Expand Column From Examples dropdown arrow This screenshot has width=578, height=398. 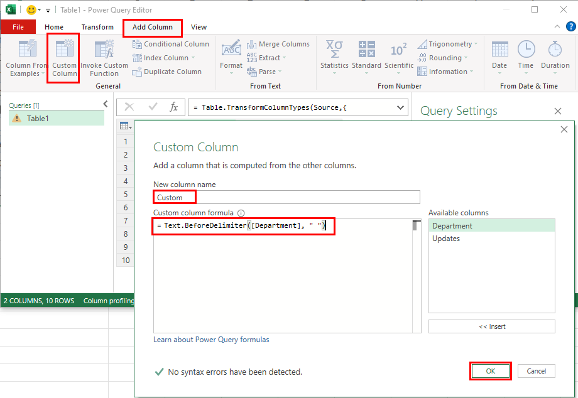[43, 74]
